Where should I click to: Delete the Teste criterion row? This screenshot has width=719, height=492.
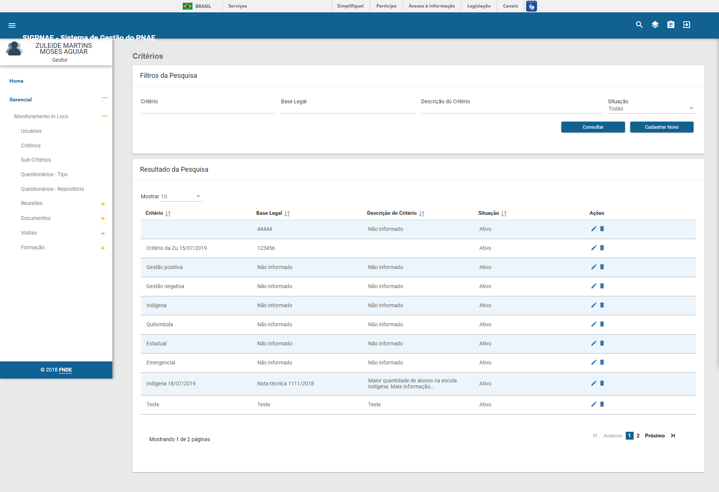pos(602,404)
